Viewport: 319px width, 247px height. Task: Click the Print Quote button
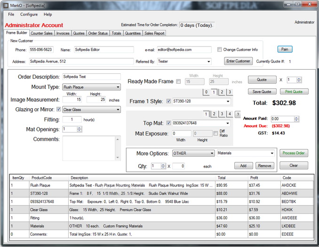pos(294,91)
